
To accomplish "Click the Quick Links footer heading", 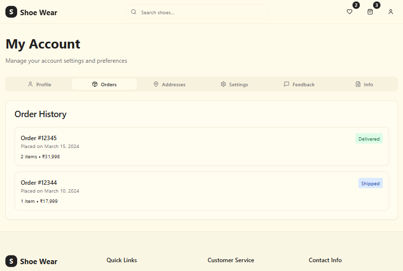I will click(x=122, y=260).
